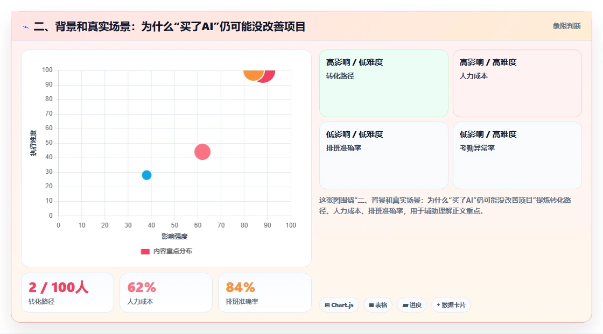Click the lightning icon beside the title
The image size is (603, 334).
point(26,27)
